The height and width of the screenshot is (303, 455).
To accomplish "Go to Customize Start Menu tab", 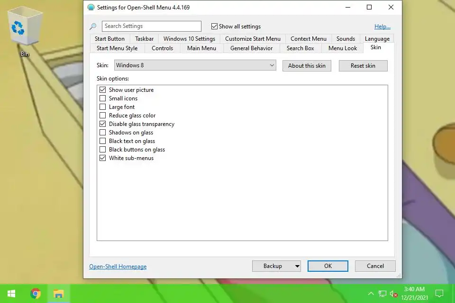I will 253,38.
